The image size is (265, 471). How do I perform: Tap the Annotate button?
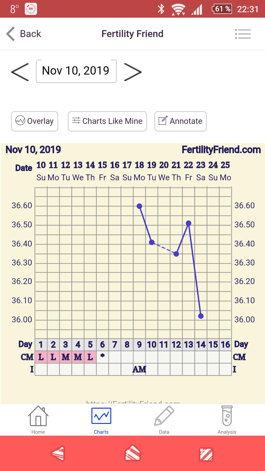coord(180,121)
